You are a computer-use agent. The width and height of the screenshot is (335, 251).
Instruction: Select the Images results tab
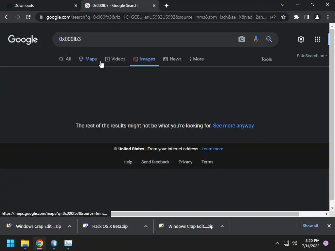click(144, 59)
